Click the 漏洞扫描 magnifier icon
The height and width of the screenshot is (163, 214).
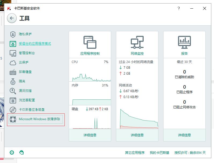coord(13,91)
